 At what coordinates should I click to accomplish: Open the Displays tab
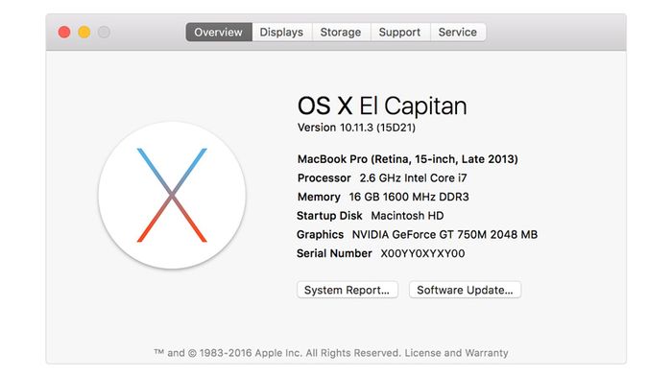(x=281, y=32)
